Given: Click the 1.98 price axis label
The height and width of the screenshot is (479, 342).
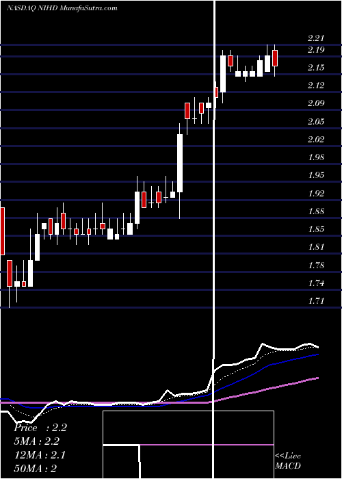Looking at the screenshot, I should (316, 157).
